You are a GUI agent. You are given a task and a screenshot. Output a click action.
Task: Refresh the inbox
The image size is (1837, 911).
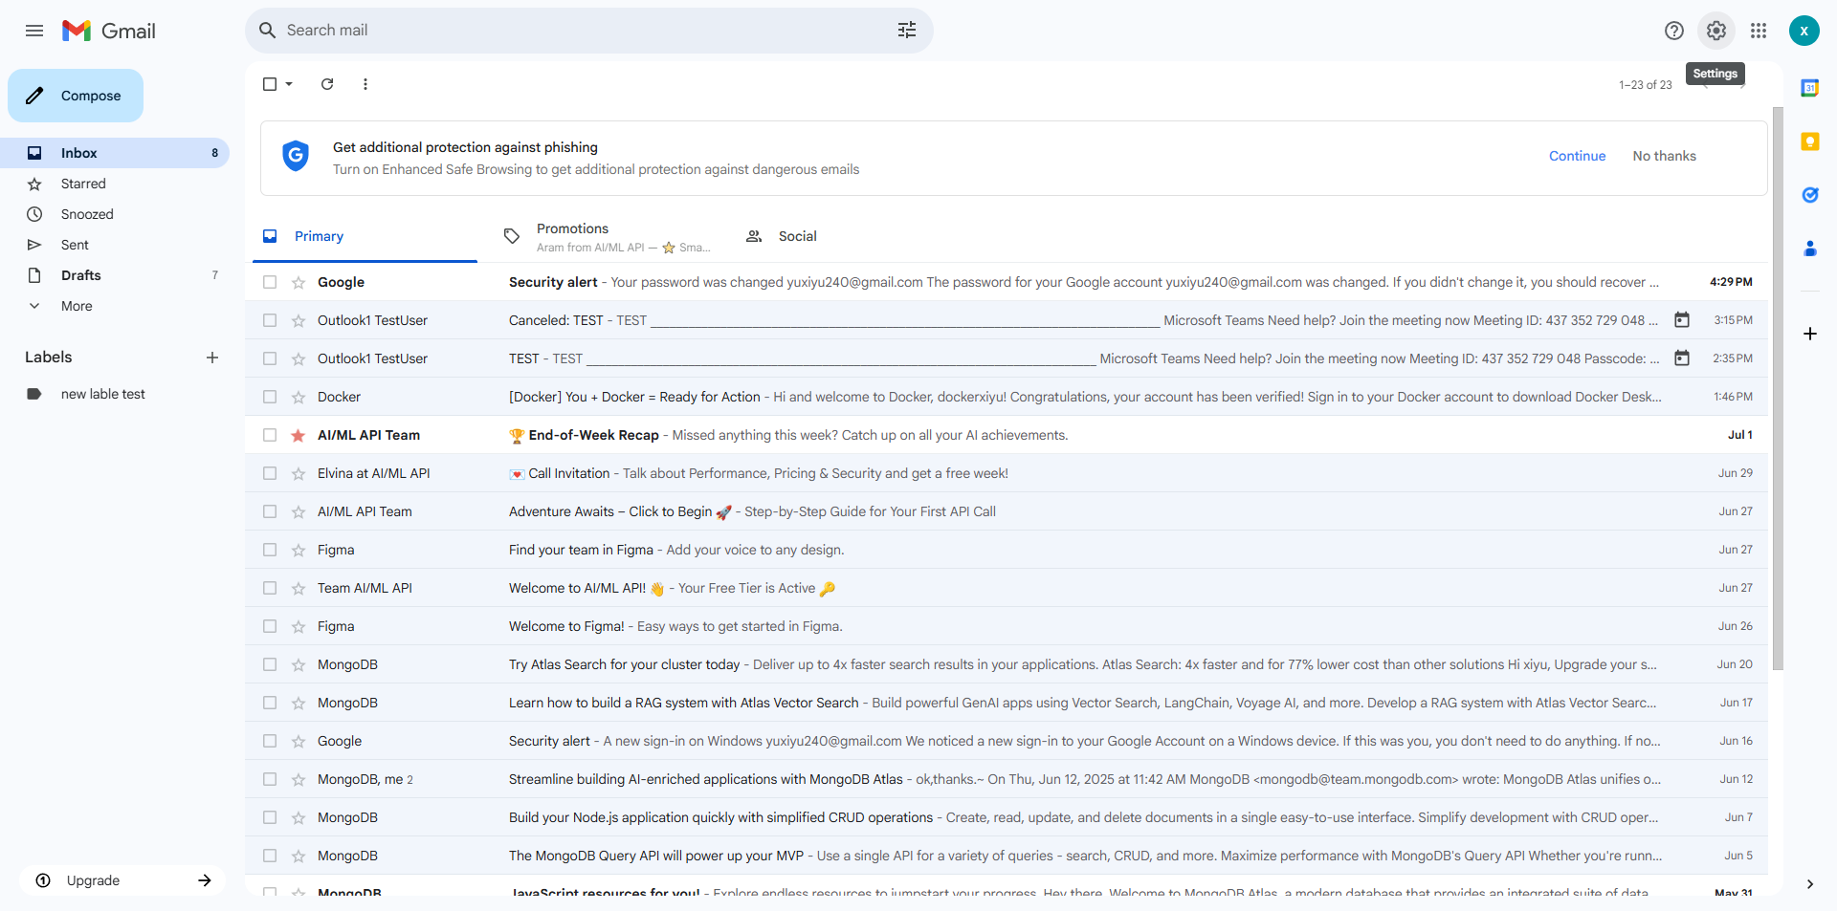[327, 84]
